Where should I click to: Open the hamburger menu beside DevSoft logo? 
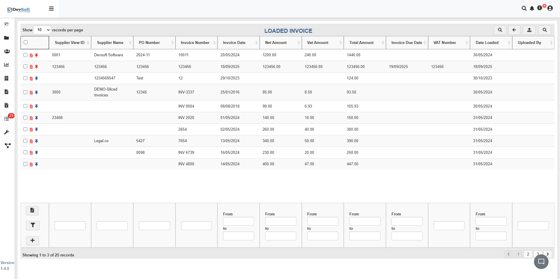click(x=51, y=8)
